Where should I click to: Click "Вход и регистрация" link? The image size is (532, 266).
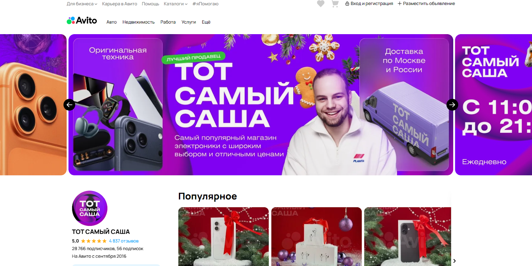click(369, 4)
